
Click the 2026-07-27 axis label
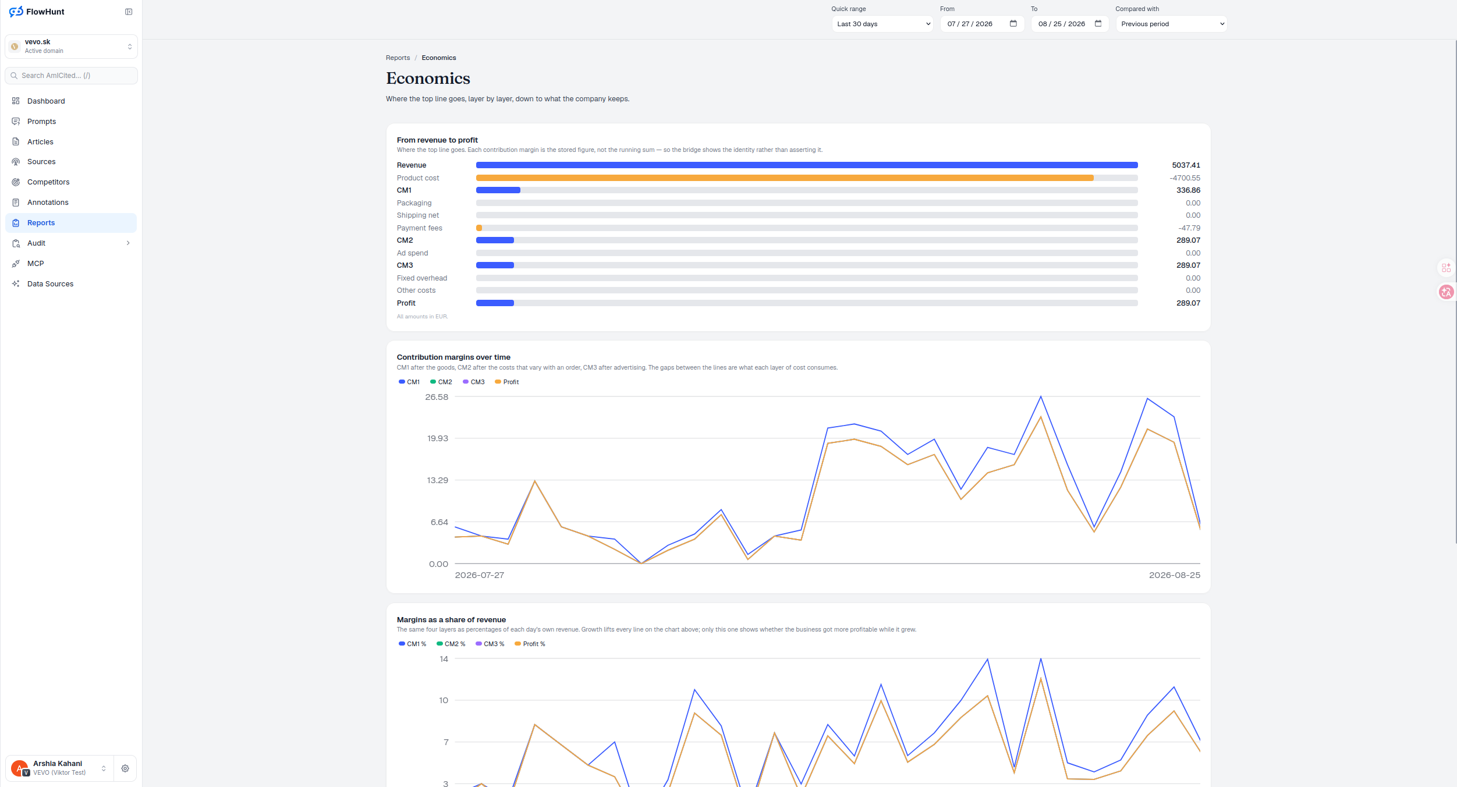(x=480, y=575)
